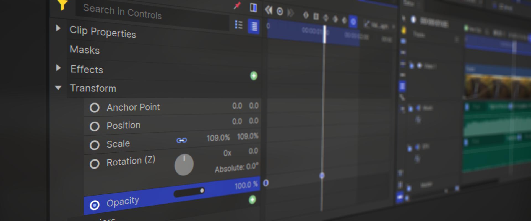Enable keyframing for Scale

pyautogui.click(x=95, y=145)
